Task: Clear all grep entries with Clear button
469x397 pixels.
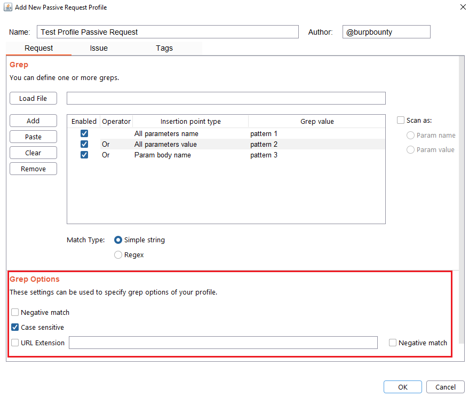Action: click(x=33, y=153)
